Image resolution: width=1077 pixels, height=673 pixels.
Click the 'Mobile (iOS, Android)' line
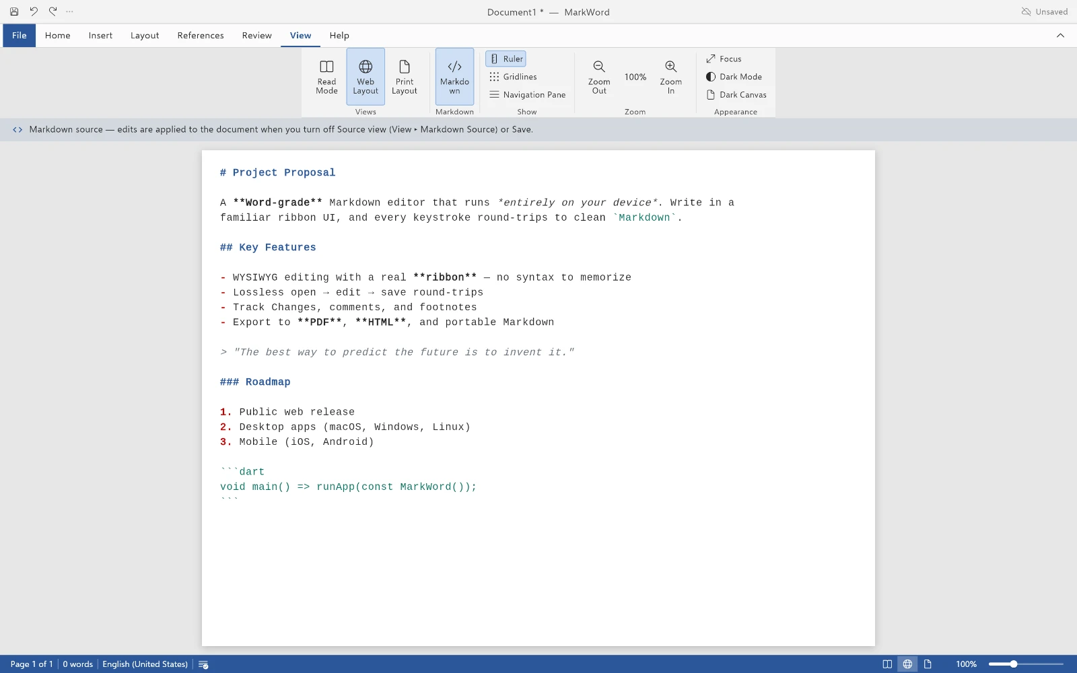297,442
